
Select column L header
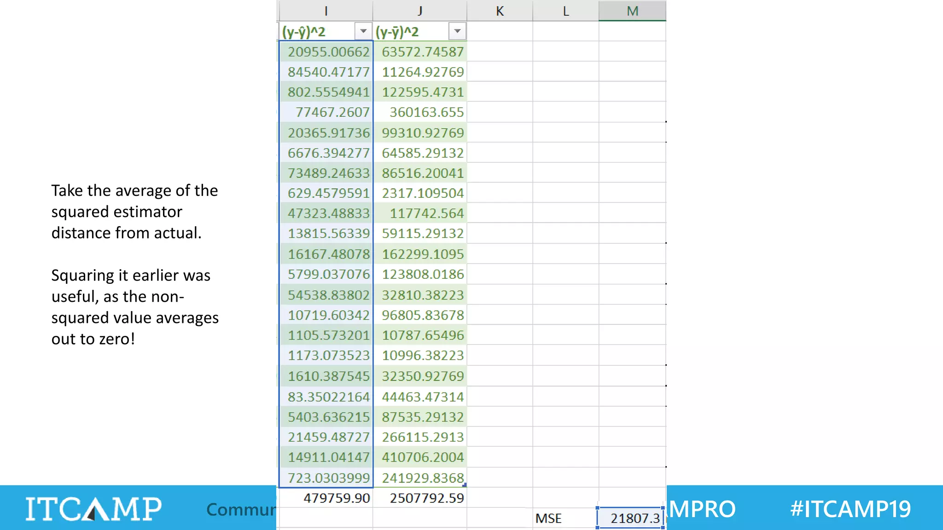(x=566, y=11)
